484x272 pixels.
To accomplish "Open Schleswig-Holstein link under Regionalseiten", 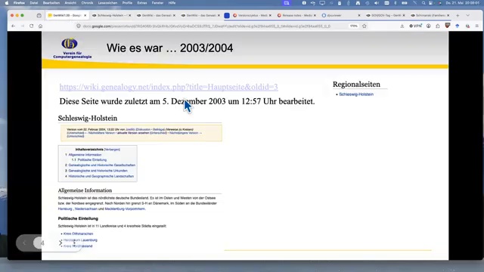I will (x=356, y=94).
